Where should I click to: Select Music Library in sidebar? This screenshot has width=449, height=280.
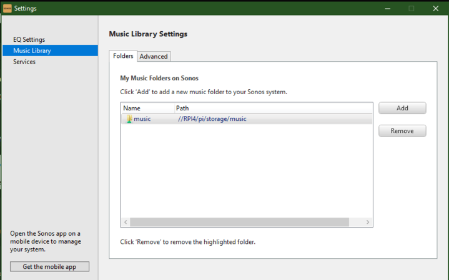(51, 51)
